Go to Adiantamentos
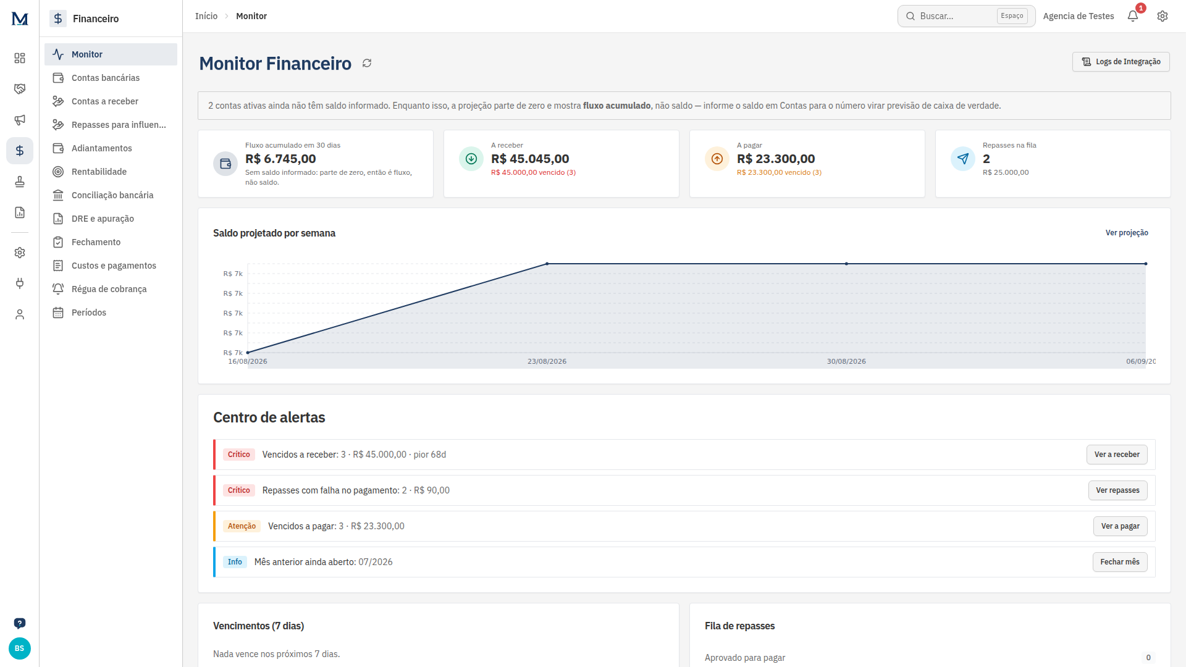The image size is (1186, 667). (x=111, y=148)
